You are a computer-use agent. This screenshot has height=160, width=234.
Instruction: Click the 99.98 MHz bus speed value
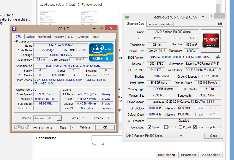[x=46, y=103]
